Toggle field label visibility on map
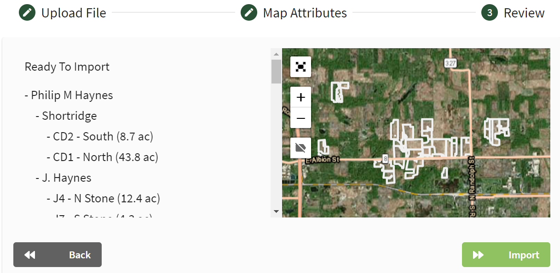 [301, 148]
